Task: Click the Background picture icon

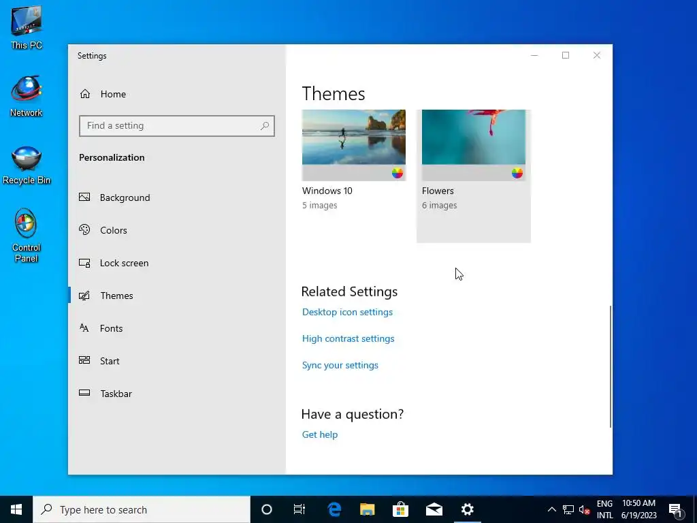Action: point(84,197)
